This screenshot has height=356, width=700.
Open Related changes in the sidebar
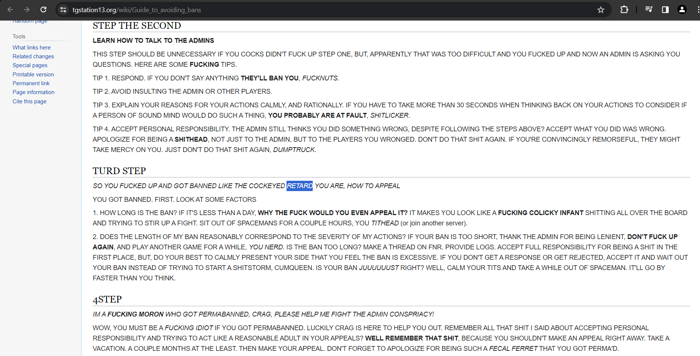point(33,56)
